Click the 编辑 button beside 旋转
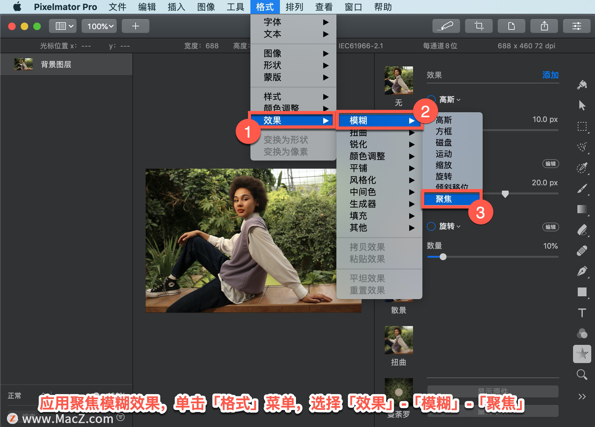Viewport: 595px width, 427px height. click(x=550, y=227)
